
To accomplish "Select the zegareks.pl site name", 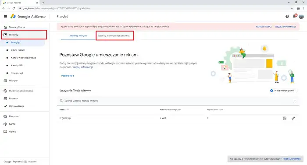I will coord(65,118).
